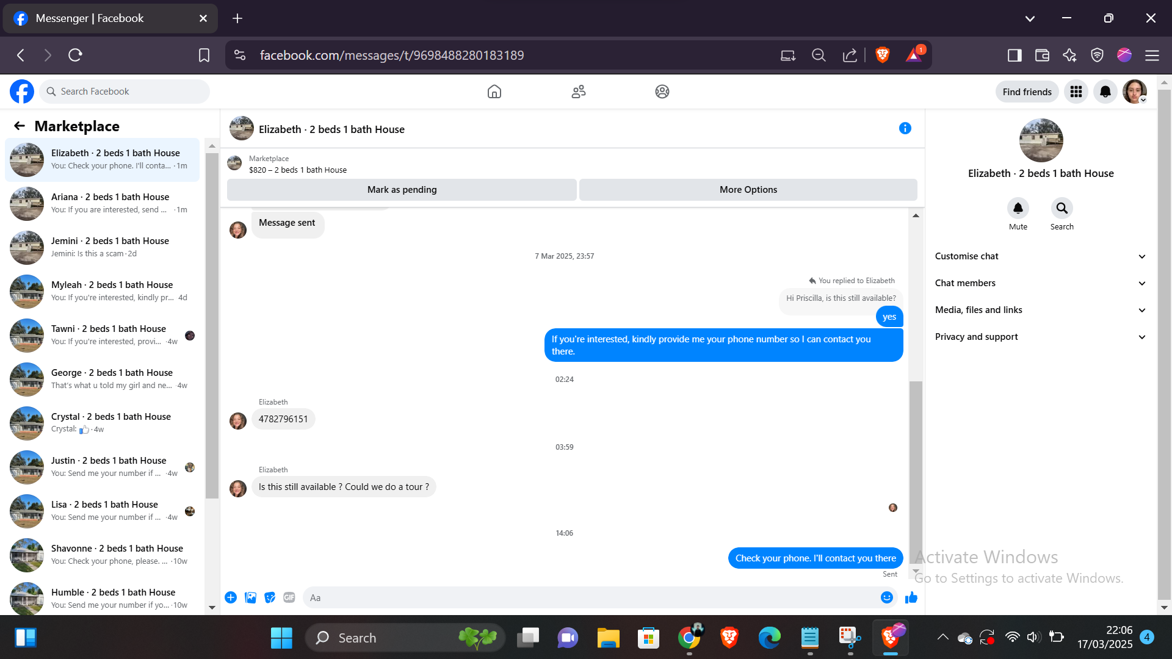The image size is (1172, 659).
Task: Open Myleah's 2 beds 1 bath chat
Action: coord(102,292)
